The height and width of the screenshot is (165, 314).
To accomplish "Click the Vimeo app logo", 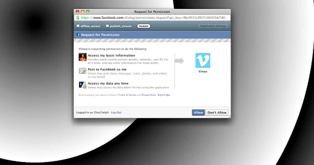I will coord(203,60).
